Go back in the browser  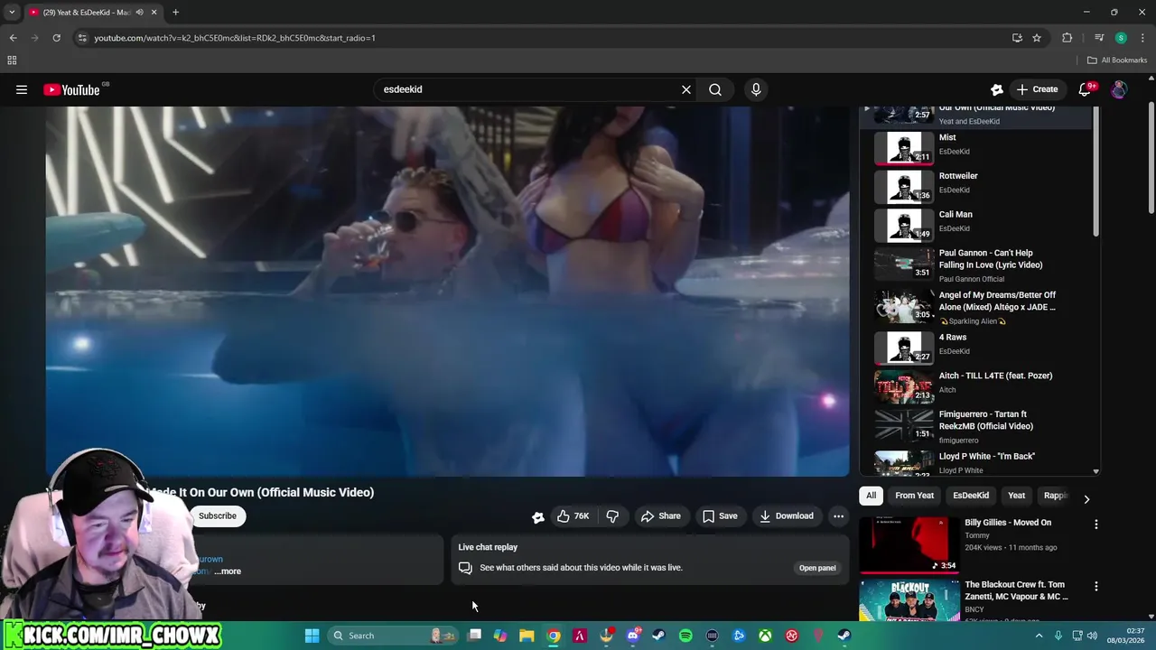coord(13,38)
